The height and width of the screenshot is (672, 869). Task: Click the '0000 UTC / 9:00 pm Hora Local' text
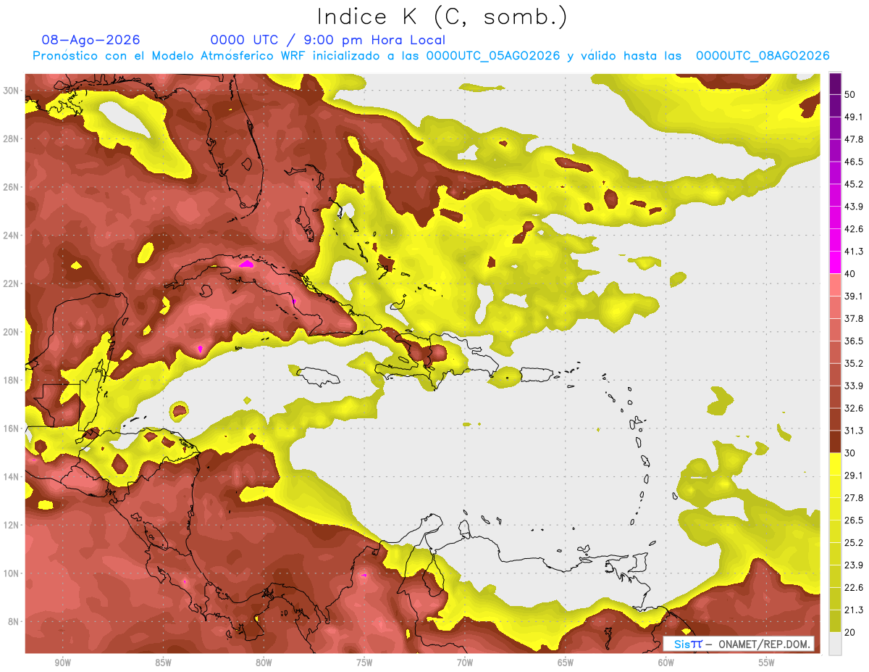328,40
